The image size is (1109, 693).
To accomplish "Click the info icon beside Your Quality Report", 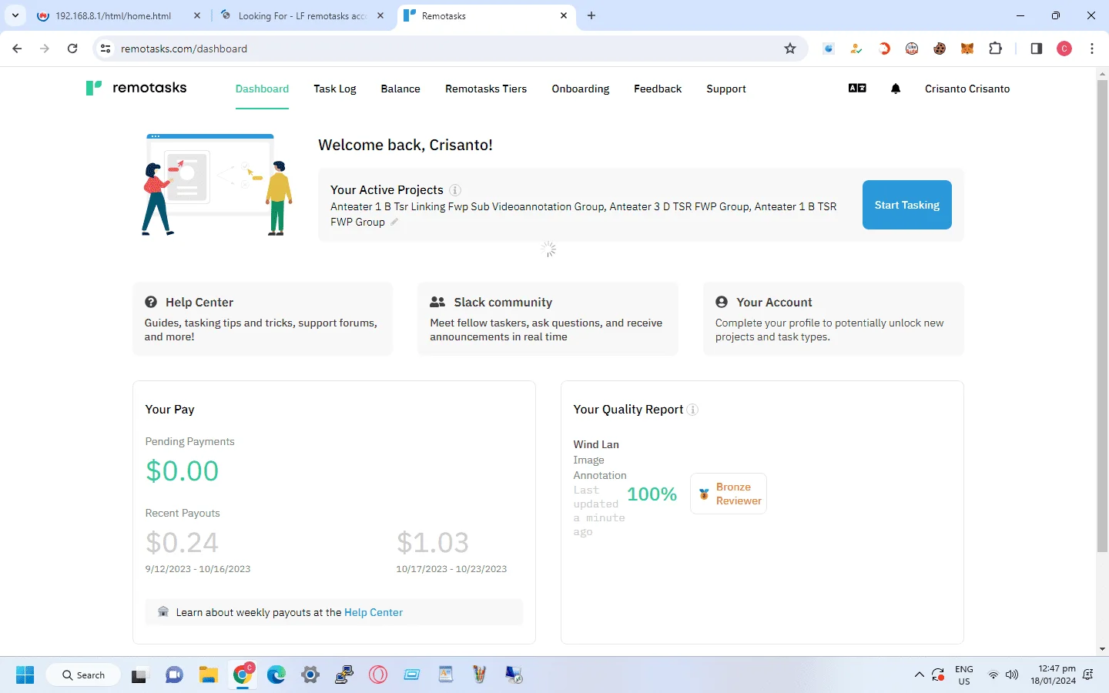I will click(692, 410).
